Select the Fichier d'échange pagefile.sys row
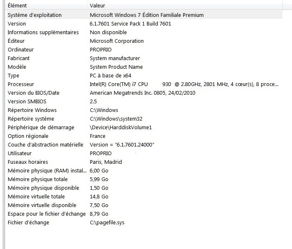This screenshot has height=249, width=292. click(x=28, y=223)
